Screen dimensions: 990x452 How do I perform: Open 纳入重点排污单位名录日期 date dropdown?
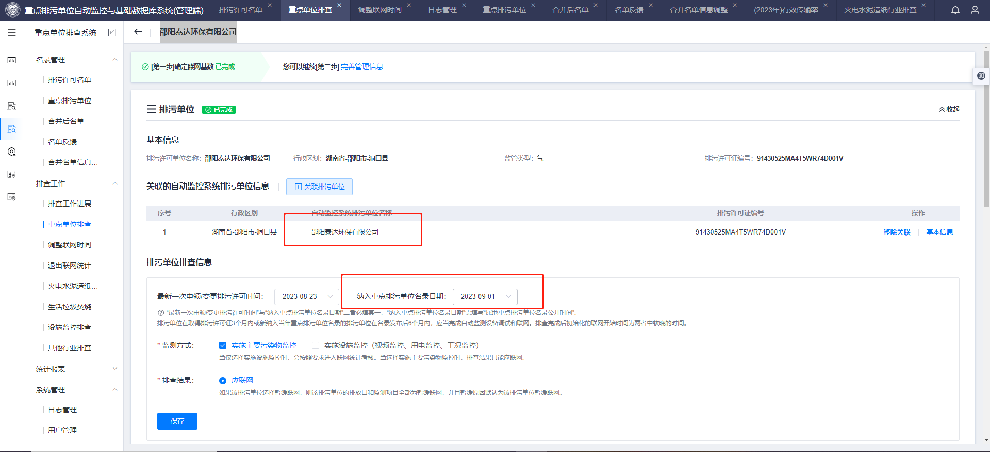click(x=485, y=296)
